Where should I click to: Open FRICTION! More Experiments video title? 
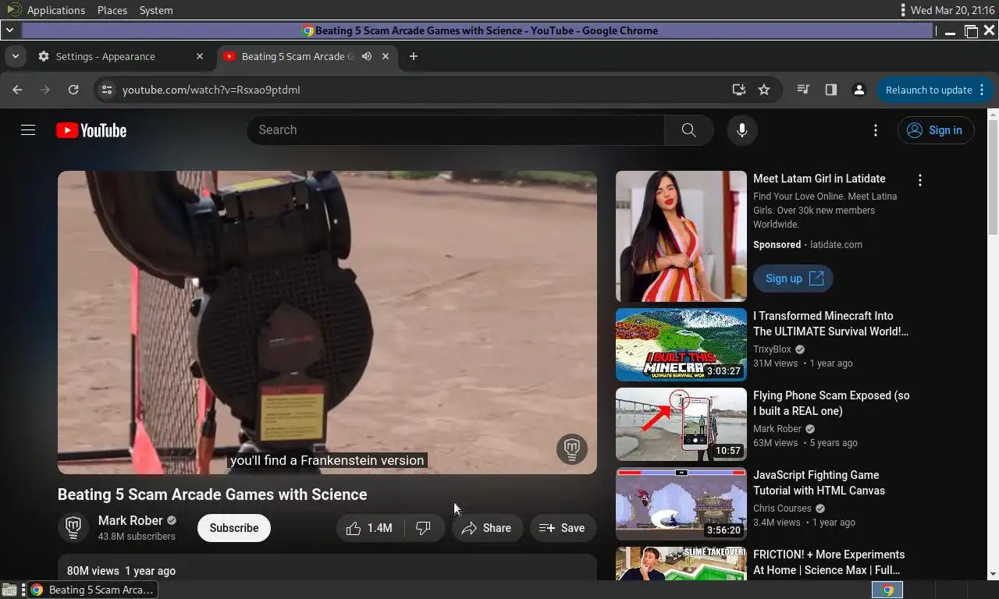(829, 562)
